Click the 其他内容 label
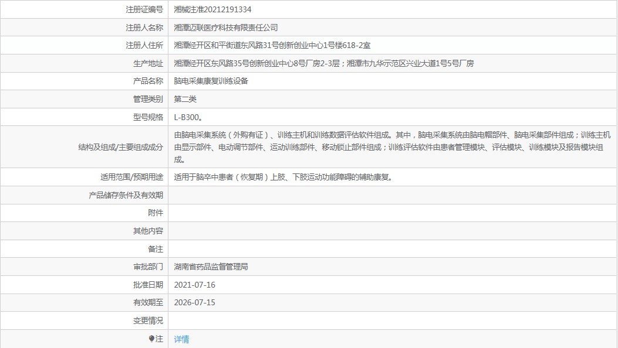 tap(148, 231)
